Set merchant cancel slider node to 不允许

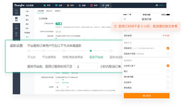(x=56, y=80)
